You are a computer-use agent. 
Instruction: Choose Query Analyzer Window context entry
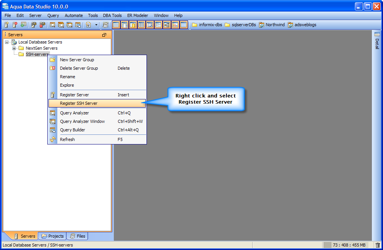97,121
